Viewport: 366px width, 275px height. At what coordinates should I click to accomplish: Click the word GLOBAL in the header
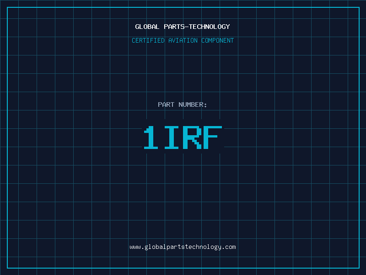click(x=147, y=27)
